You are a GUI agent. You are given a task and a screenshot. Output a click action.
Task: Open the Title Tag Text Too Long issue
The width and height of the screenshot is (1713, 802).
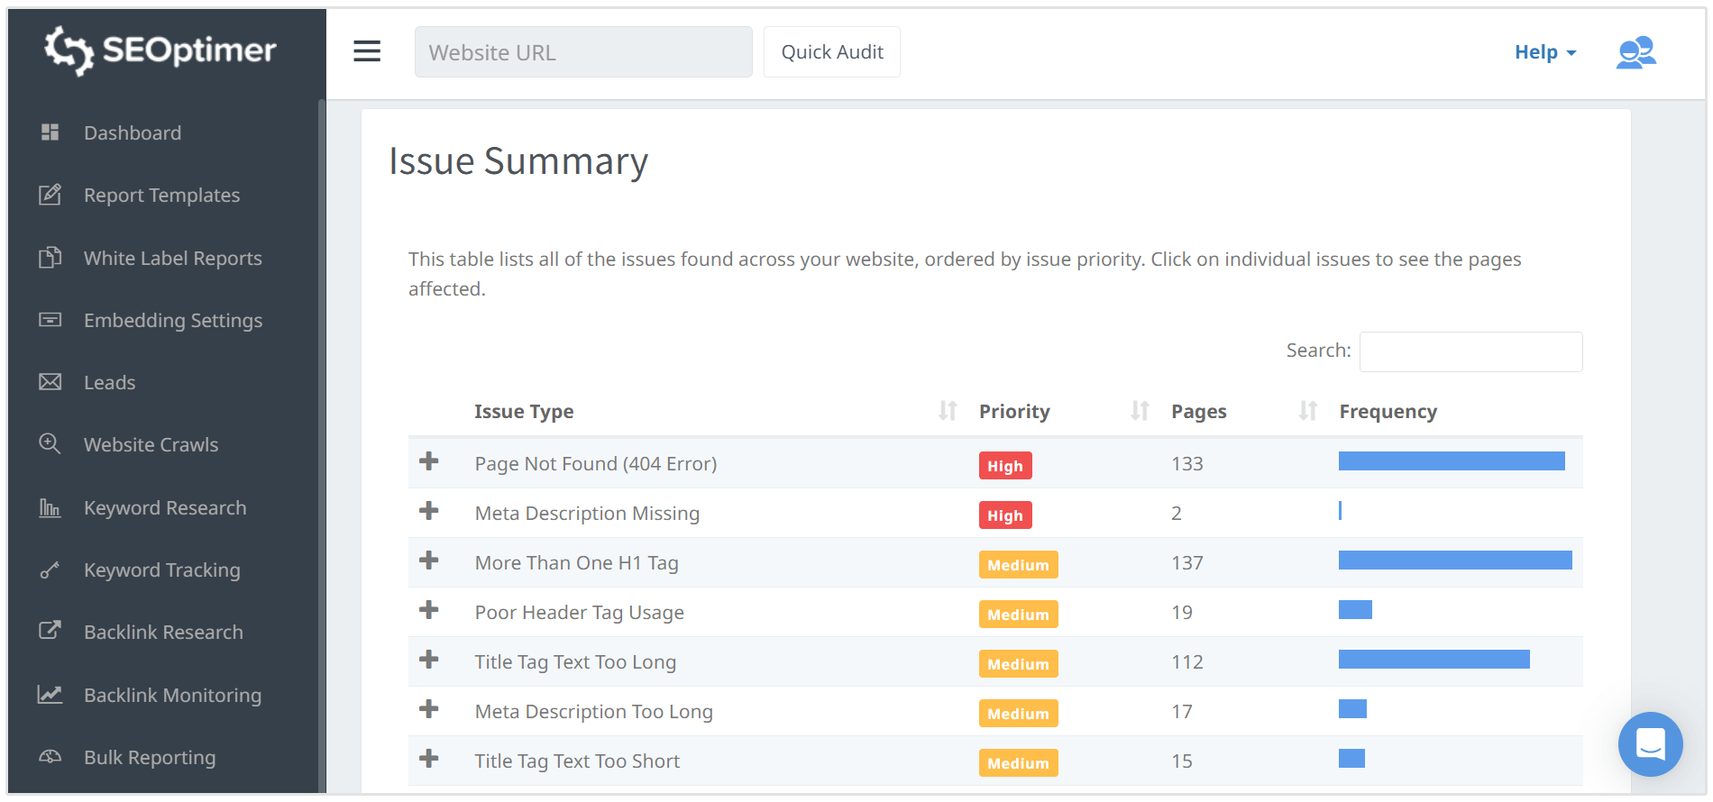575,662
